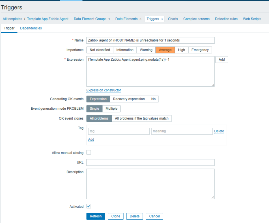The image size is (269, 223).
Task: Add a new tag row
Action: (x=91, y=140)
